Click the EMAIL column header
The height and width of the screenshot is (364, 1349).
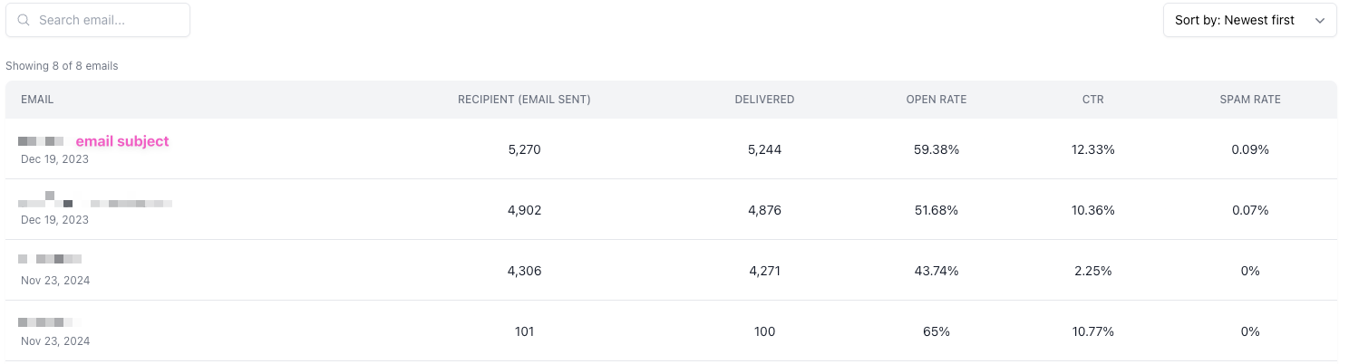(37, 100)
